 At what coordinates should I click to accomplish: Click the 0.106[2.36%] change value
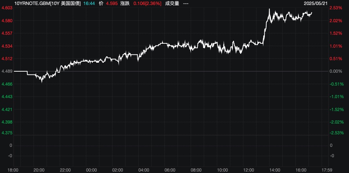pos(147,3)
